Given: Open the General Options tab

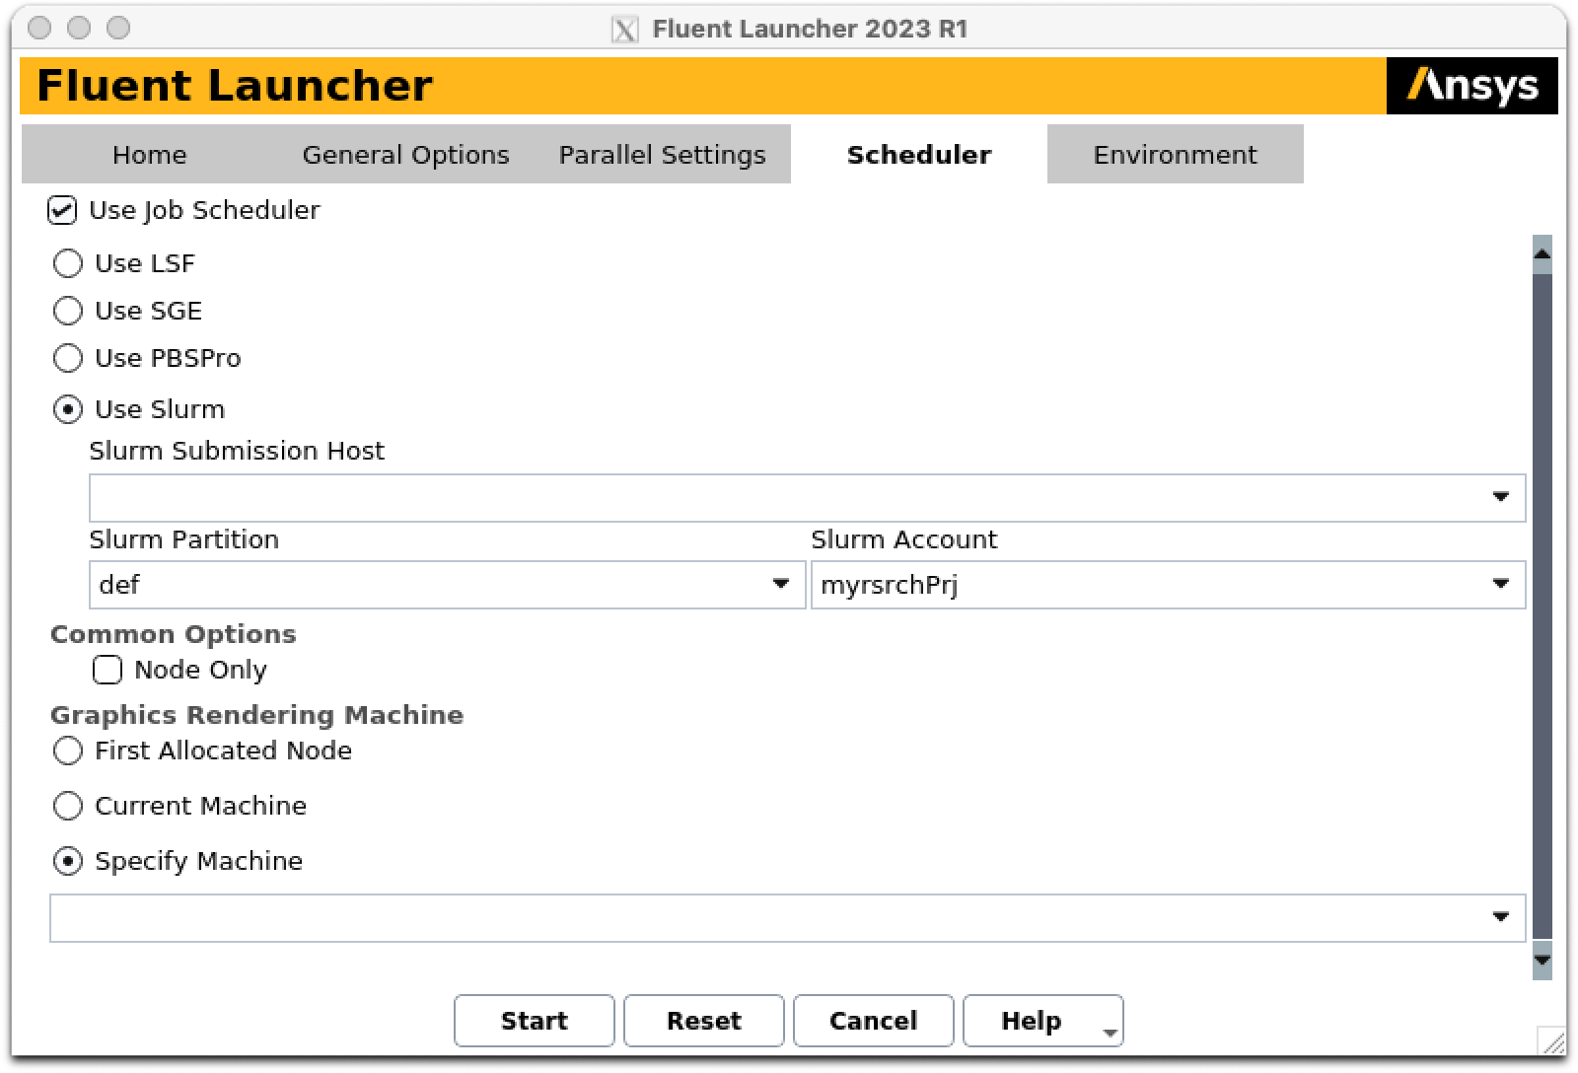Looking at the screenshot, I should tap(406, 155).
